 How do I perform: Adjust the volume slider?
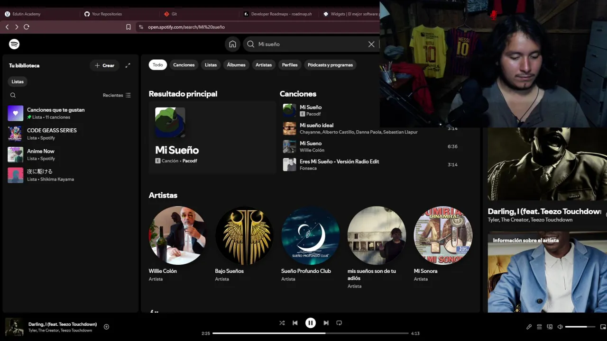(x=580, y=327)
